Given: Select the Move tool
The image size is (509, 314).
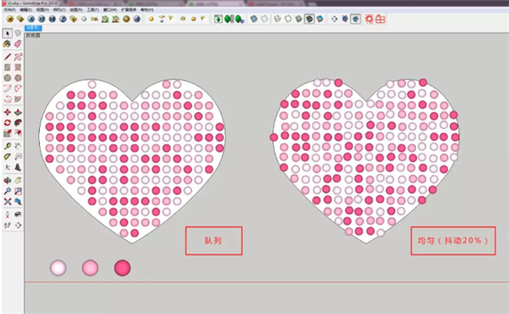Looking at the screenshot, I should click(7, 112).
